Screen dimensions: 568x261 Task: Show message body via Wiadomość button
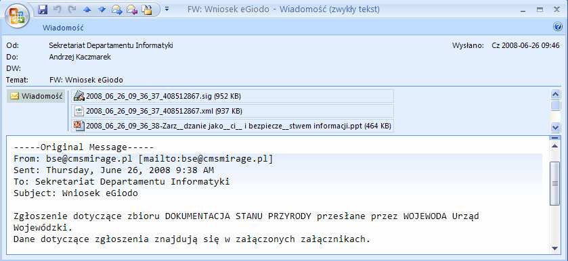click(36, 96)
